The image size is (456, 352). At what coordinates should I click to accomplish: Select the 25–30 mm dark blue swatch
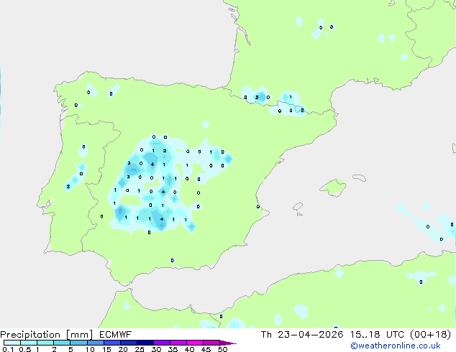point(145,343)
